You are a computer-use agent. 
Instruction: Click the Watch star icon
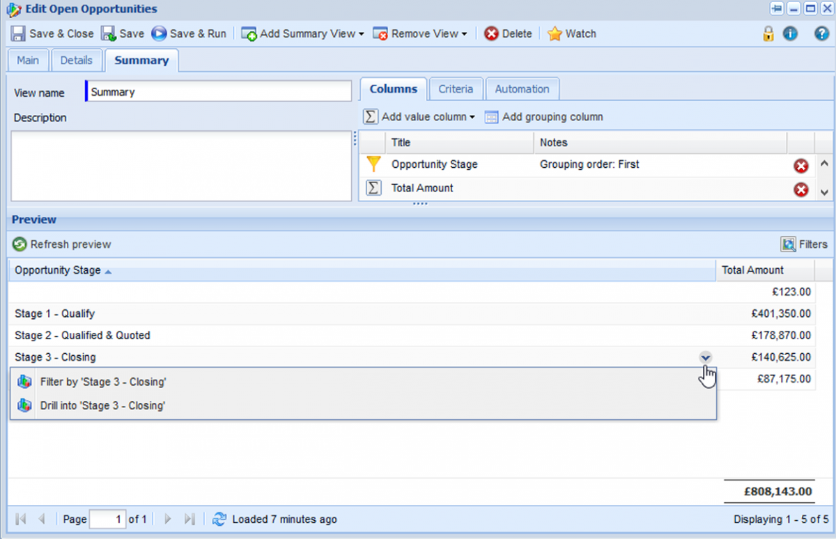tap(555, 33)
